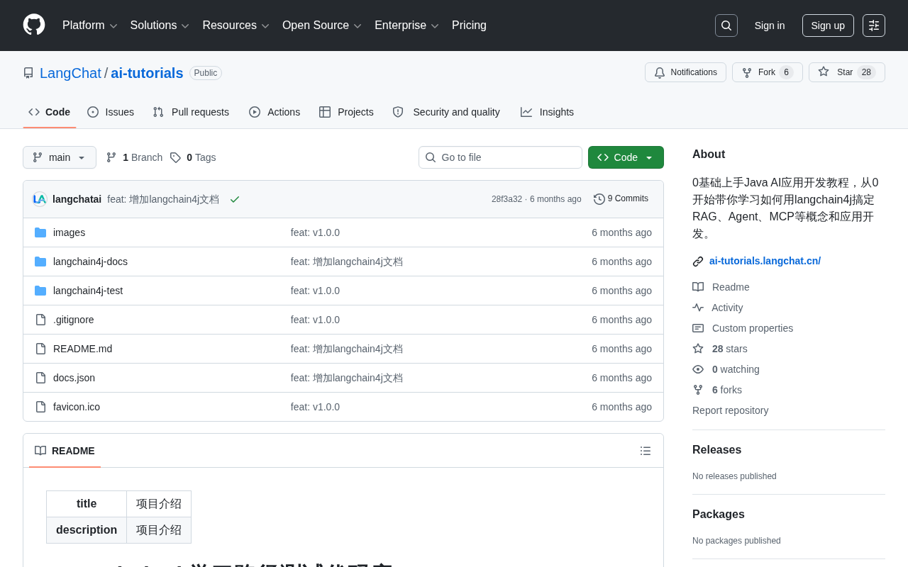The width and height of the screenshot is (908, 567).
Task: Fork the ai-tutorials repository
Action: pyautogui.click(x=768, y=72)
